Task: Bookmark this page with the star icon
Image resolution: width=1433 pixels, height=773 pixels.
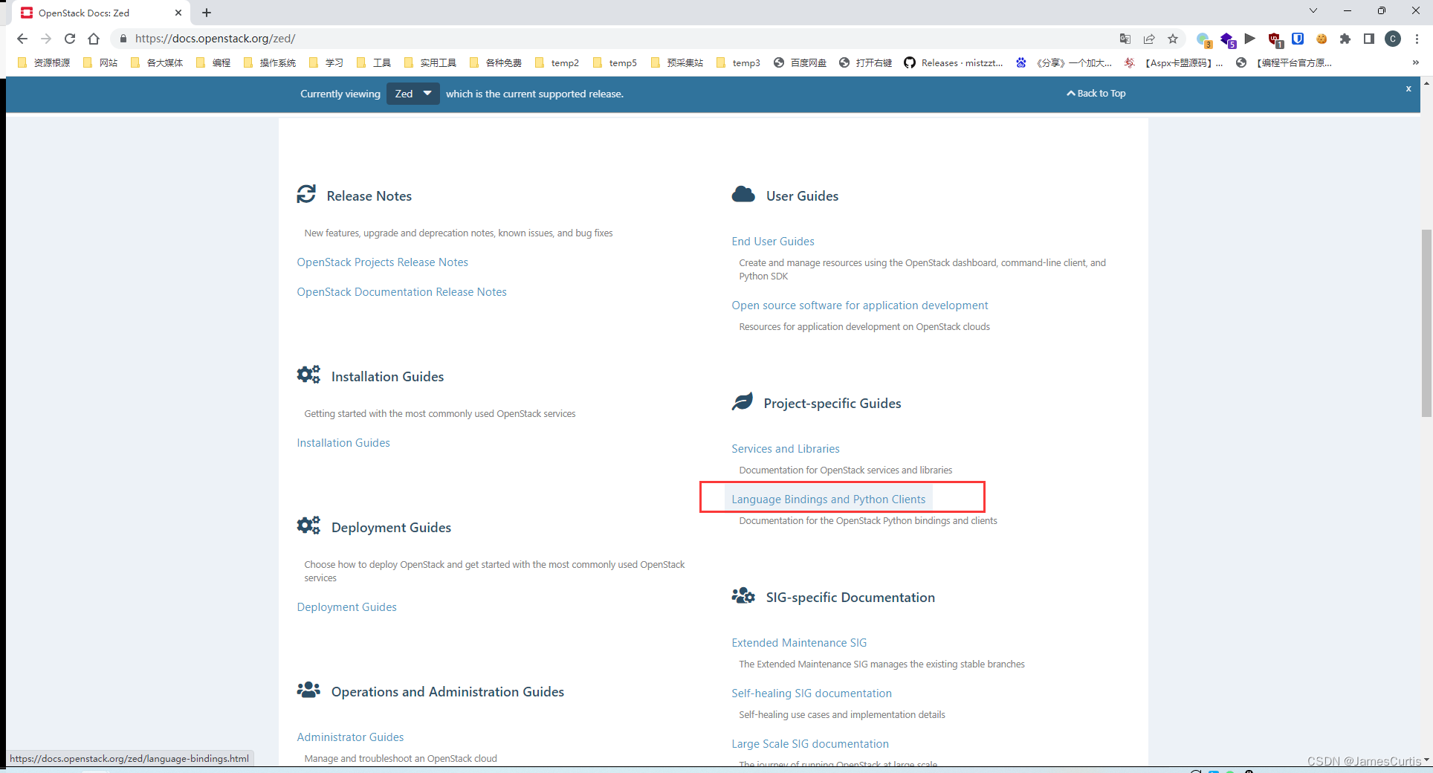Action: tap(1173, 39)
